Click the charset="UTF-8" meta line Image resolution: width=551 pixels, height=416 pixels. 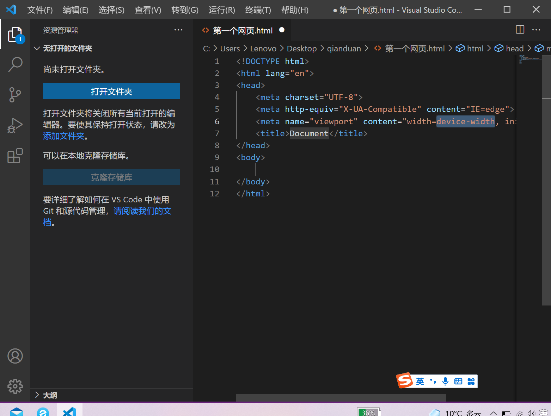pyautogui.click(x=309, y=97)
